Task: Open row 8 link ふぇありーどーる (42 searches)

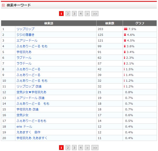Action: (x=28, y=69)
